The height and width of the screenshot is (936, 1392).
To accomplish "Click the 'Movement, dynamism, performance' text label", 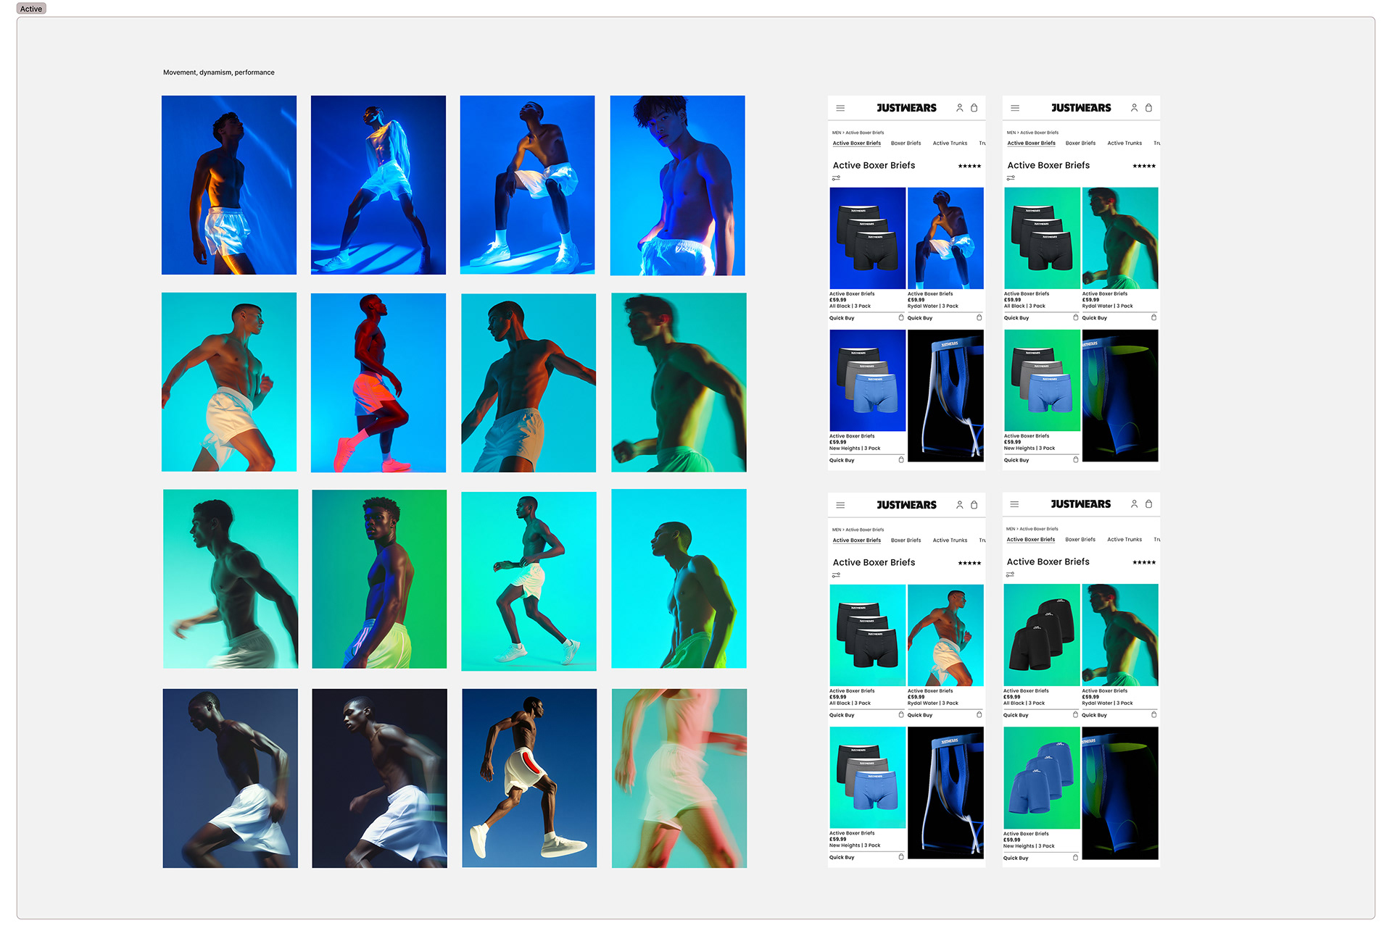I will click(218, 72).
